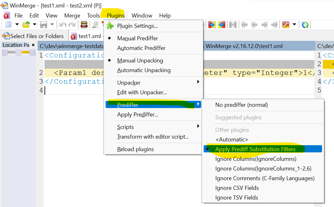
Task: Click the Copy to right arrow icon
Action: pyautogui.click(x=212, y=25)
